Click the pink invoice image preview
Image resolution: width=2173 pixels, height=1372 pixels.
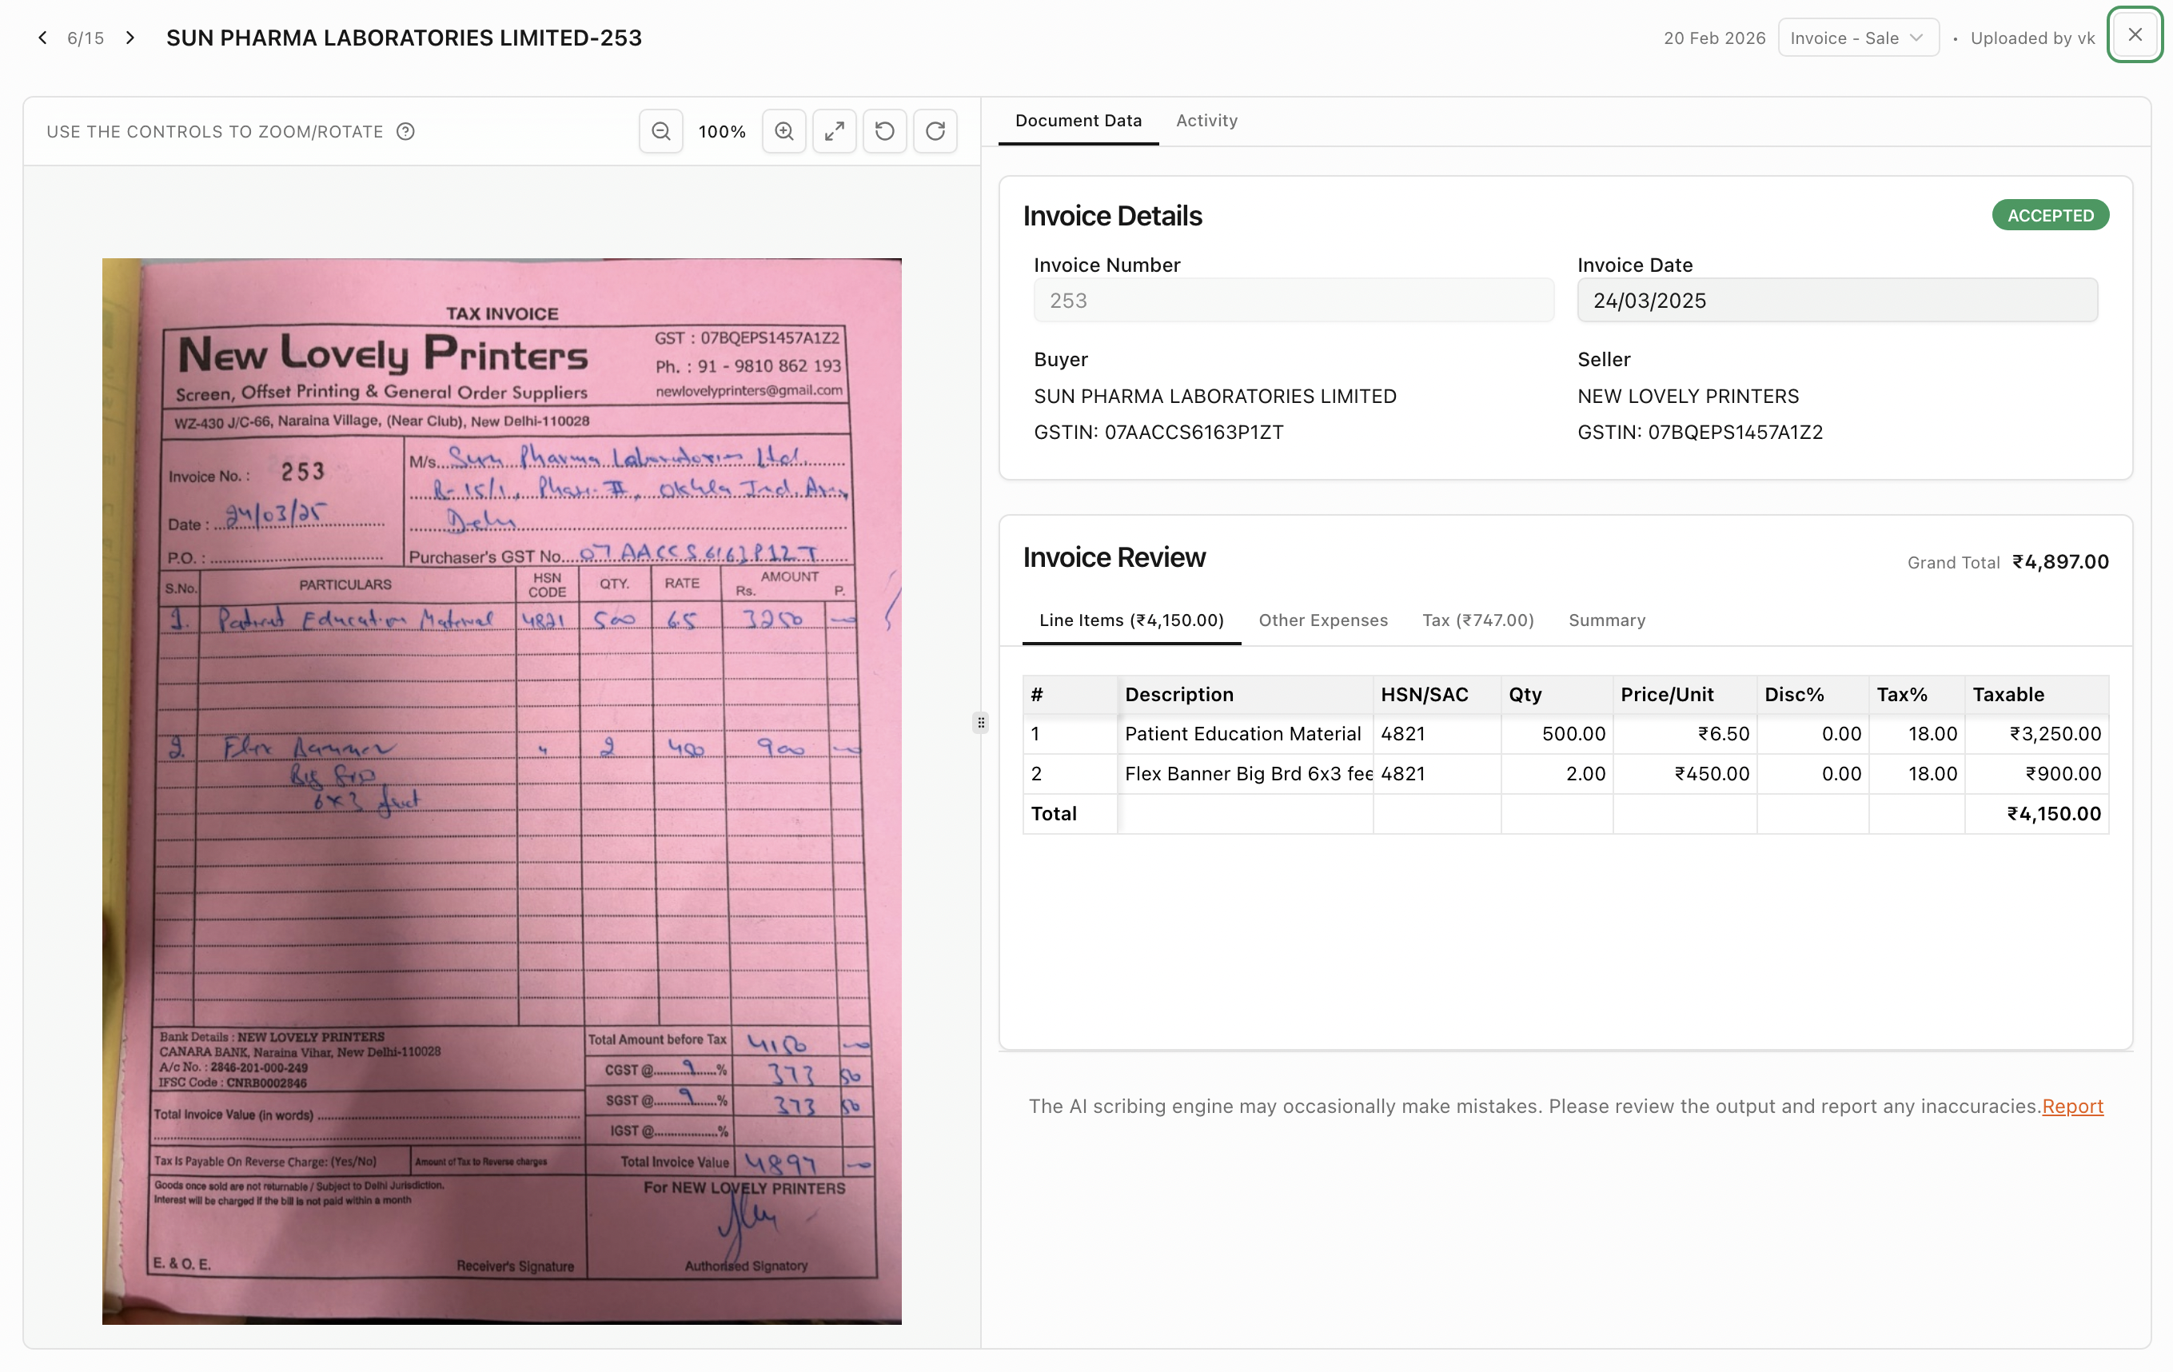pyautogui.click(x=502, y=791)
